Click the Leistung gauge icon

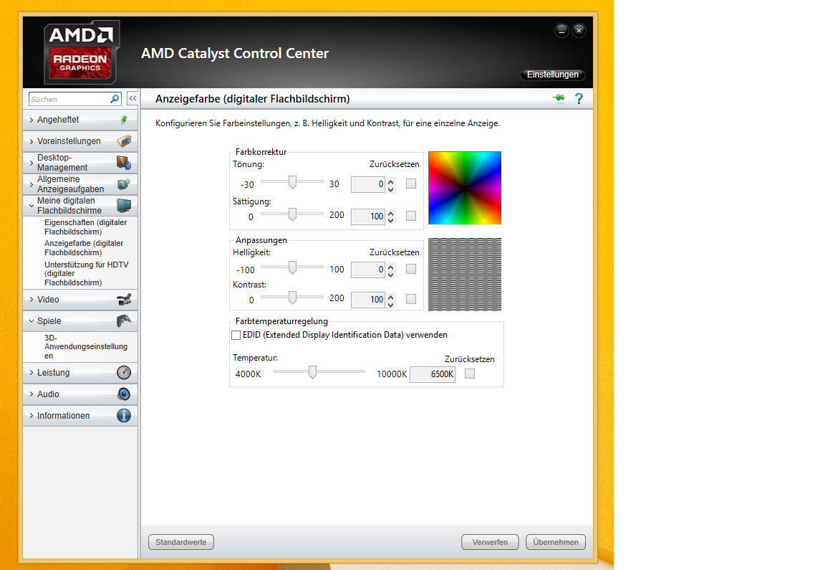[x=124, y=372]
